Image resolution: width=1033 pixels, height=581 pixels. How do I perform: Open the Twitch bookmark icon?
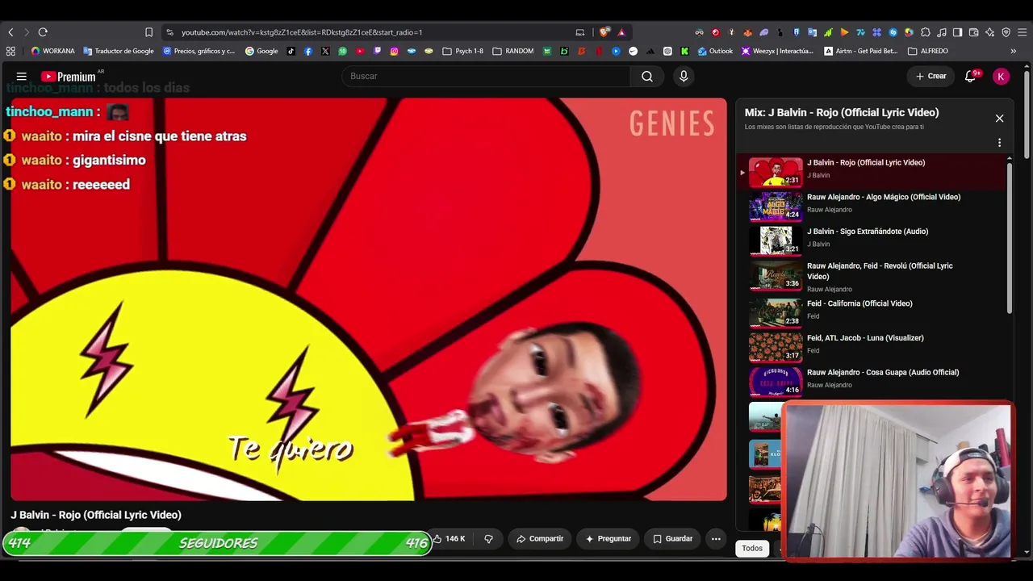coord(377,51)
